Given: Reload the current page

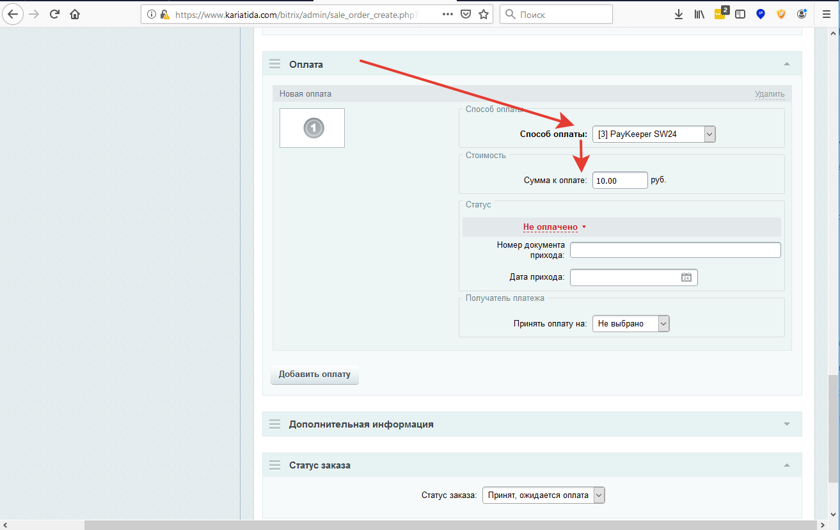Looking at the screenshot, I should [x=54, y=14].
